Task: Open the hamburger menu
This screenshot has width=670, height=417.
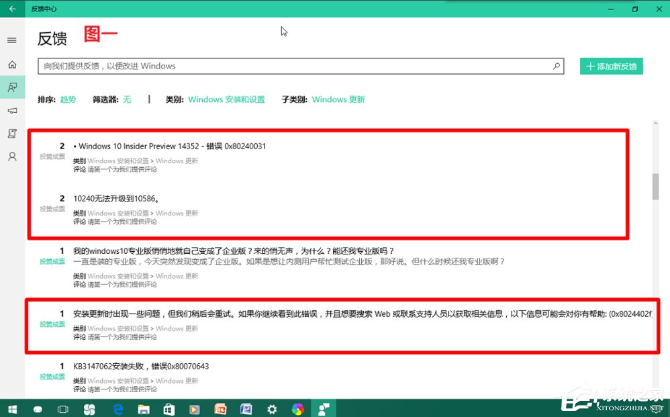Action: point(11,40)
